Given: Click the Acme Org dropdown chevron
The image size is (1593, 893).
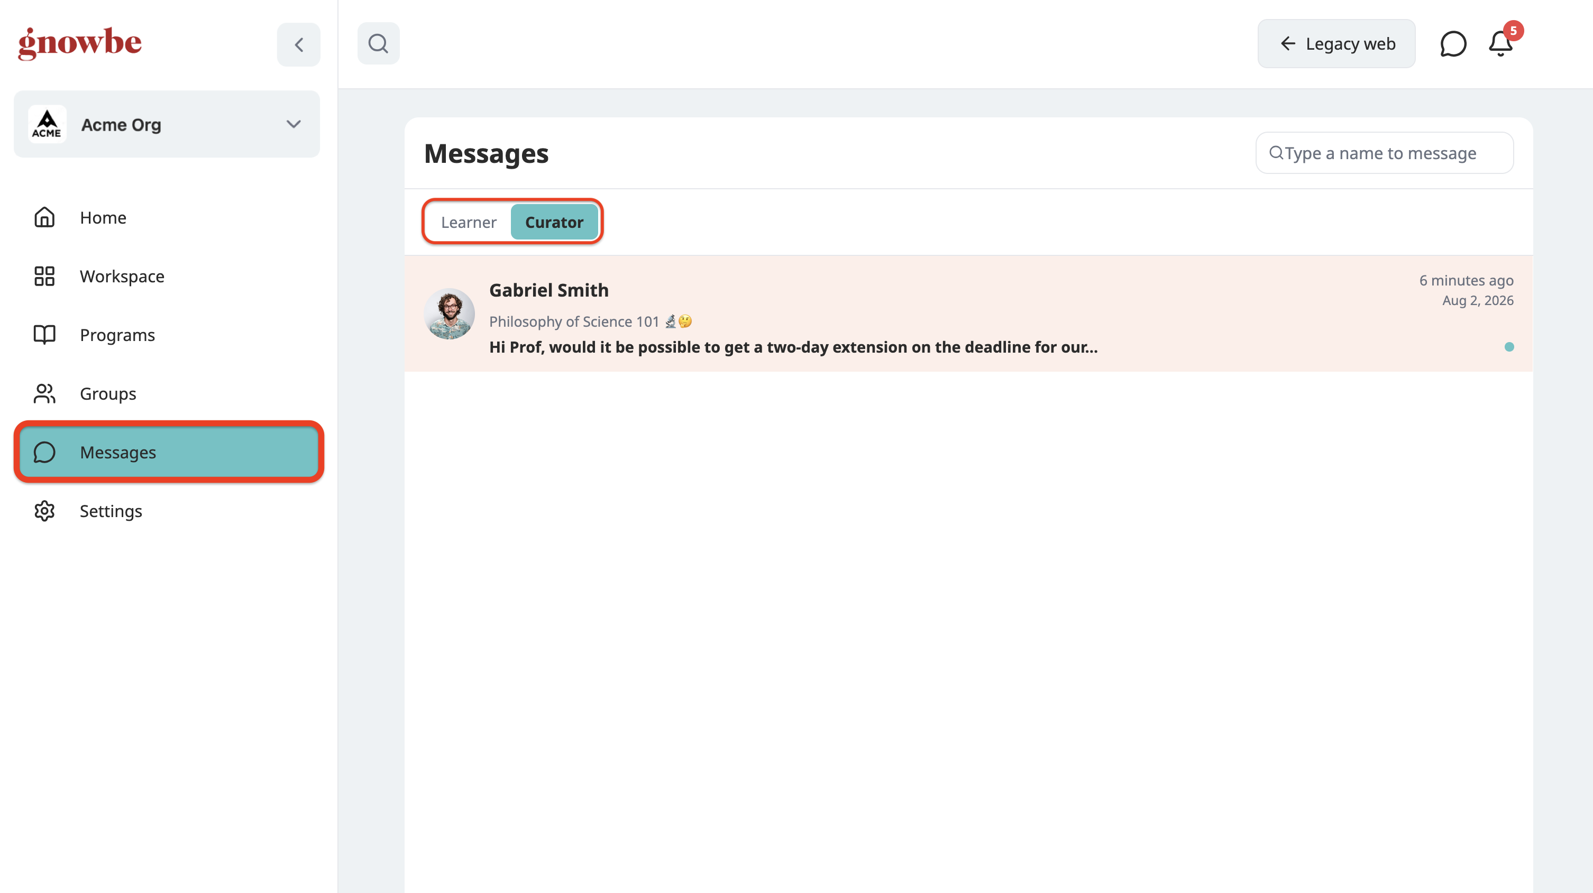Looking at the screenshot, I should pos(294,124).
